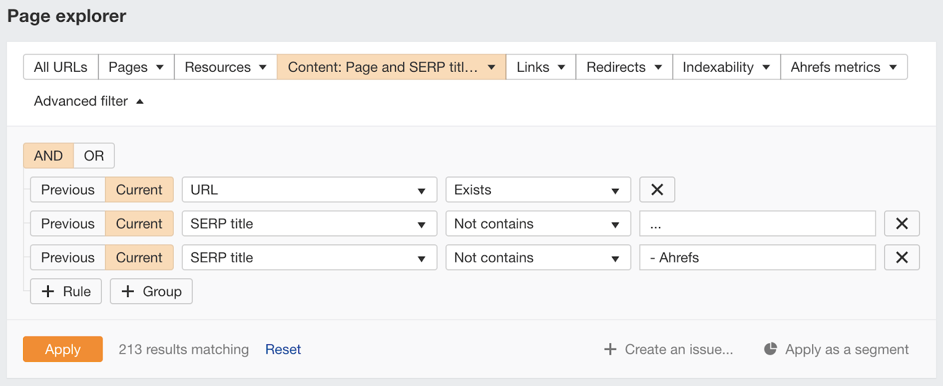The width and height of the screenshot is (943, 386).
Task: Open the Ahrefs metrics dropdown
Action: 843,67
